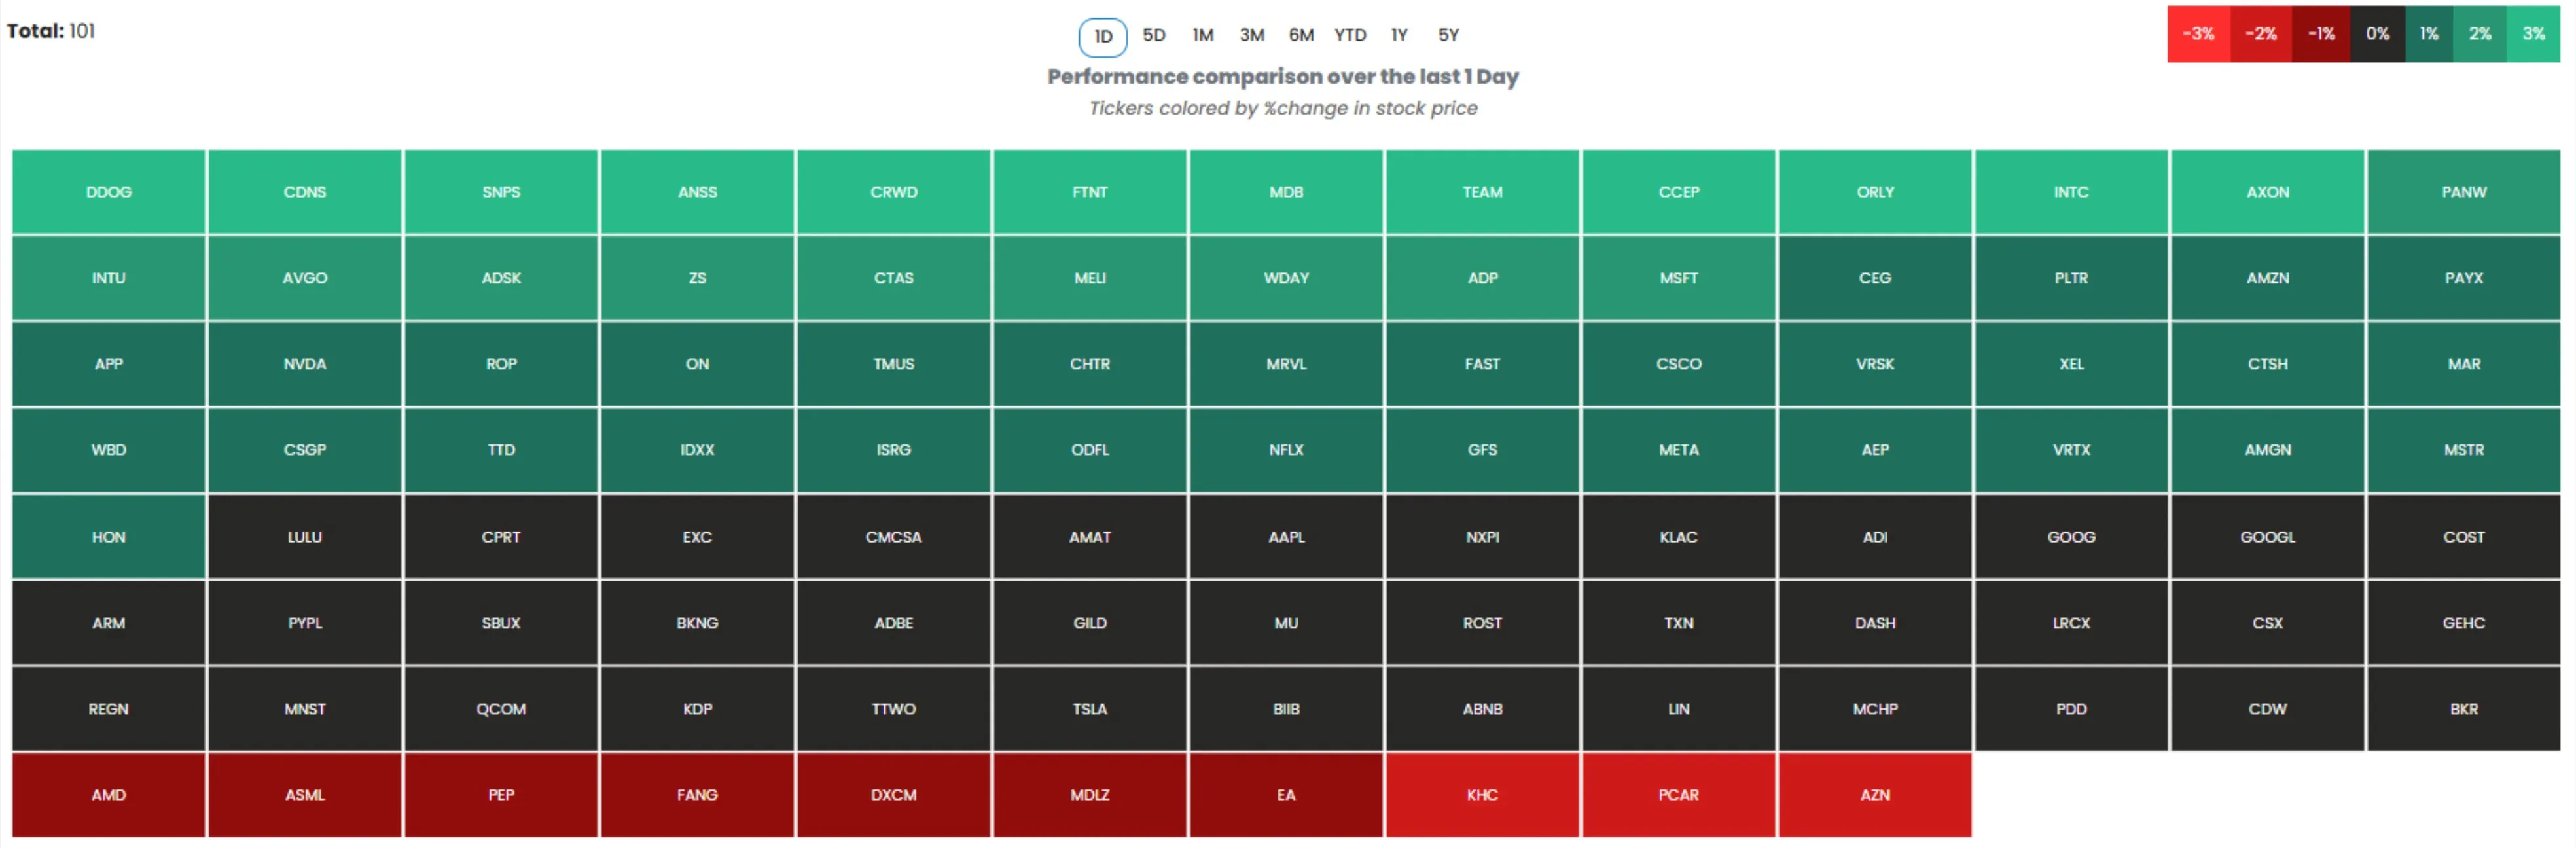2576x849 pixels.
Task: Click the ADBE ticker tile
Action: pyautogui.click(x=894, y=623)
